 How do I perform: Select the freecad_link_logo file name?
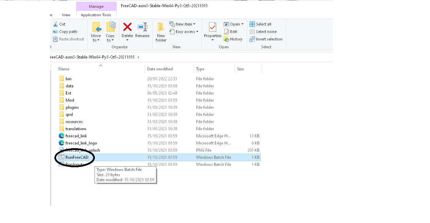81,143
